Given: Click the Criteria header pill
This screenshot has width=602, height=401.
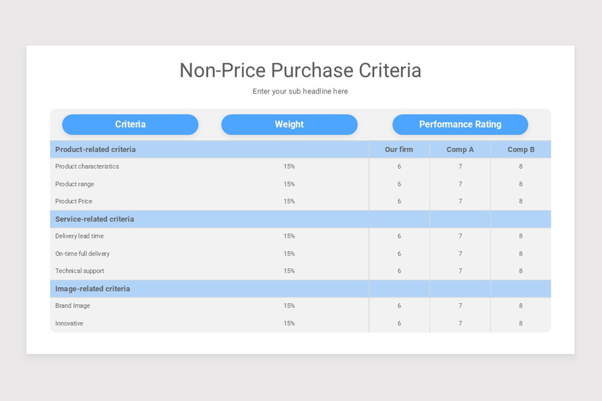Looking at the screenshot, I should (130, 124).
